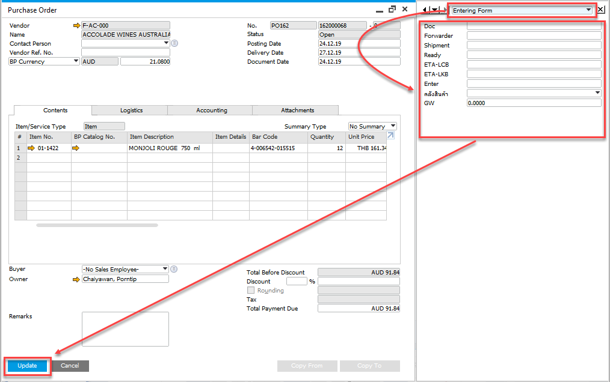Click the right arrow in the side panel header

pyautogui.click(x=444, y=10)
